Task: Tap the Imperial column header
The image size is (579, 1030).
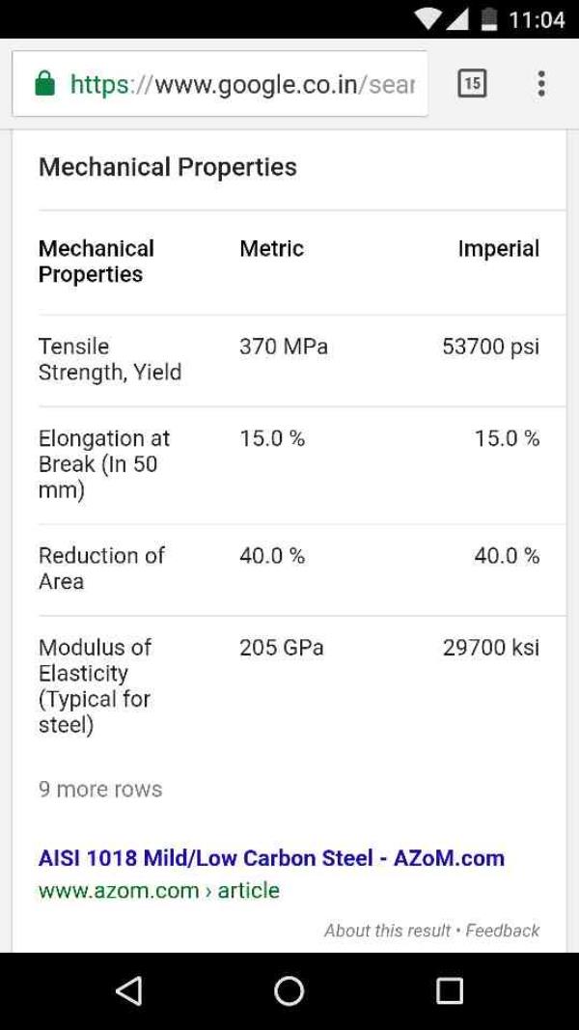Action: [x=498, y=249]
